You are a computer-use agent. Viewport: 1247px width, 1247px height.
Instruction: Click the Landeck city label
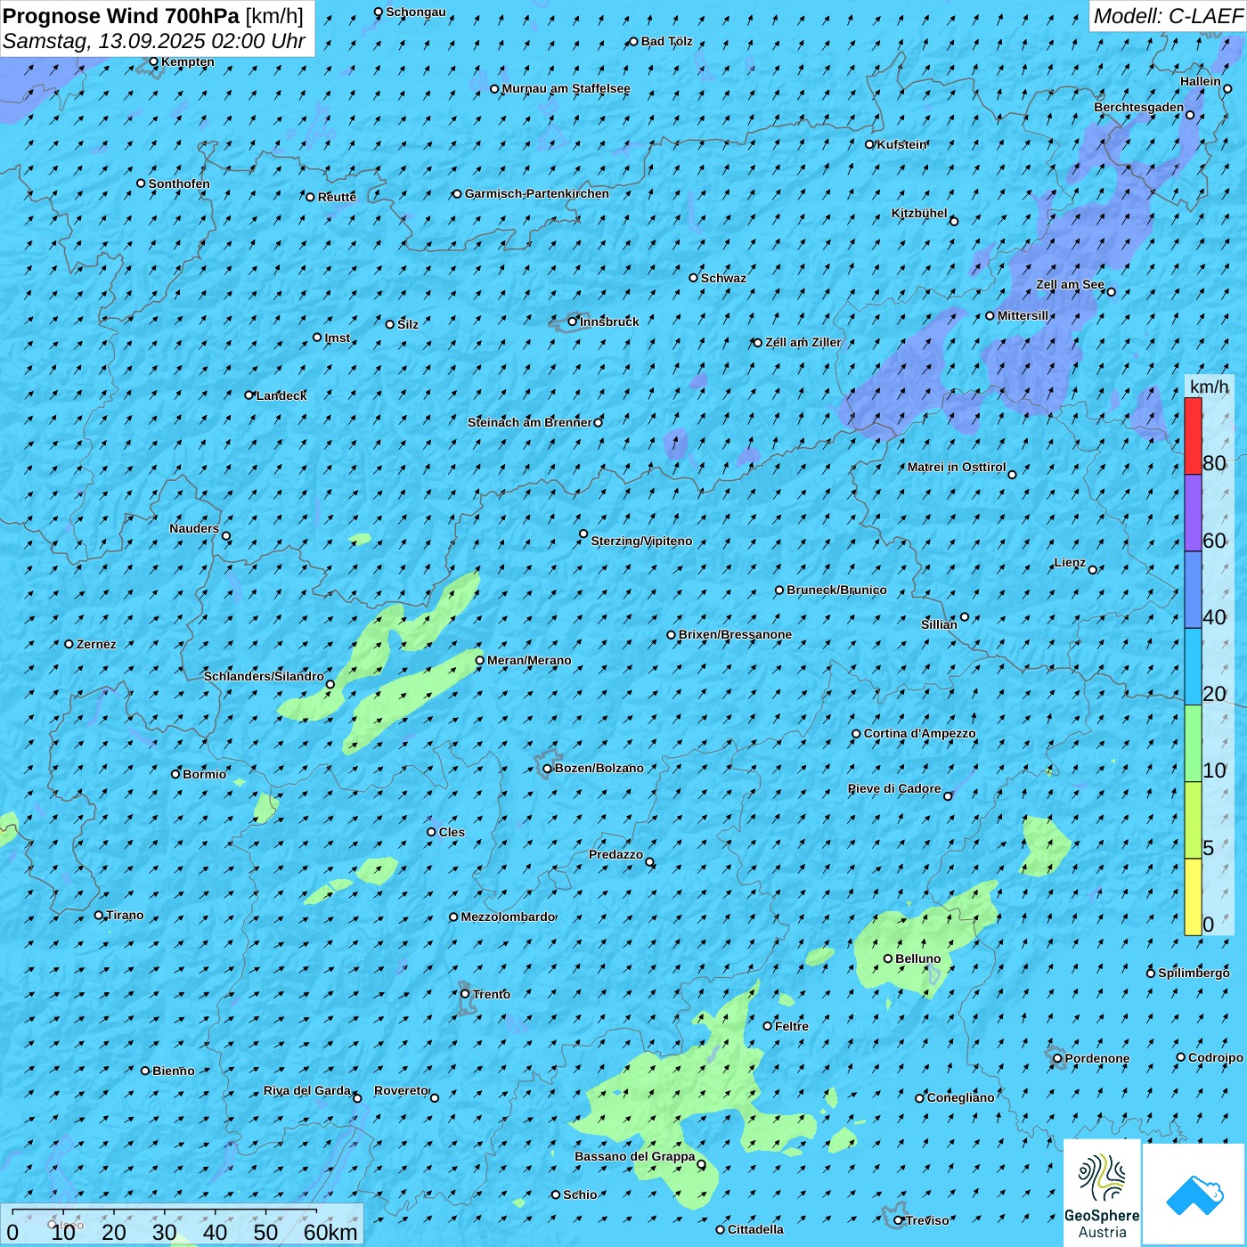[x=281, y=395]
